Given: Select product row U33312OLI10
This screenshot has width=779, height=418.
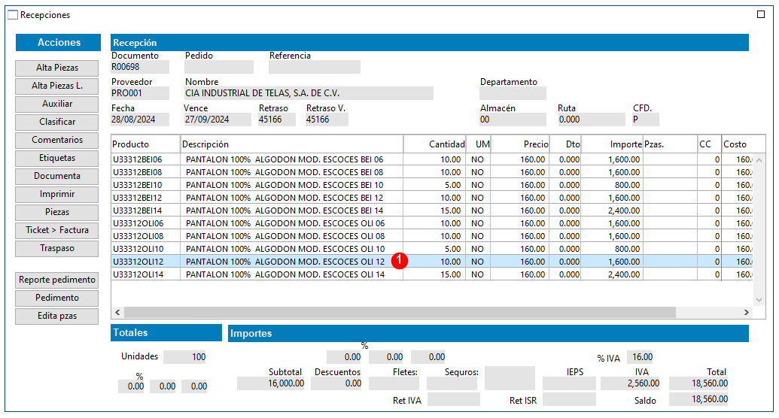Looking at the screenshot, I should tap(432, 249).
